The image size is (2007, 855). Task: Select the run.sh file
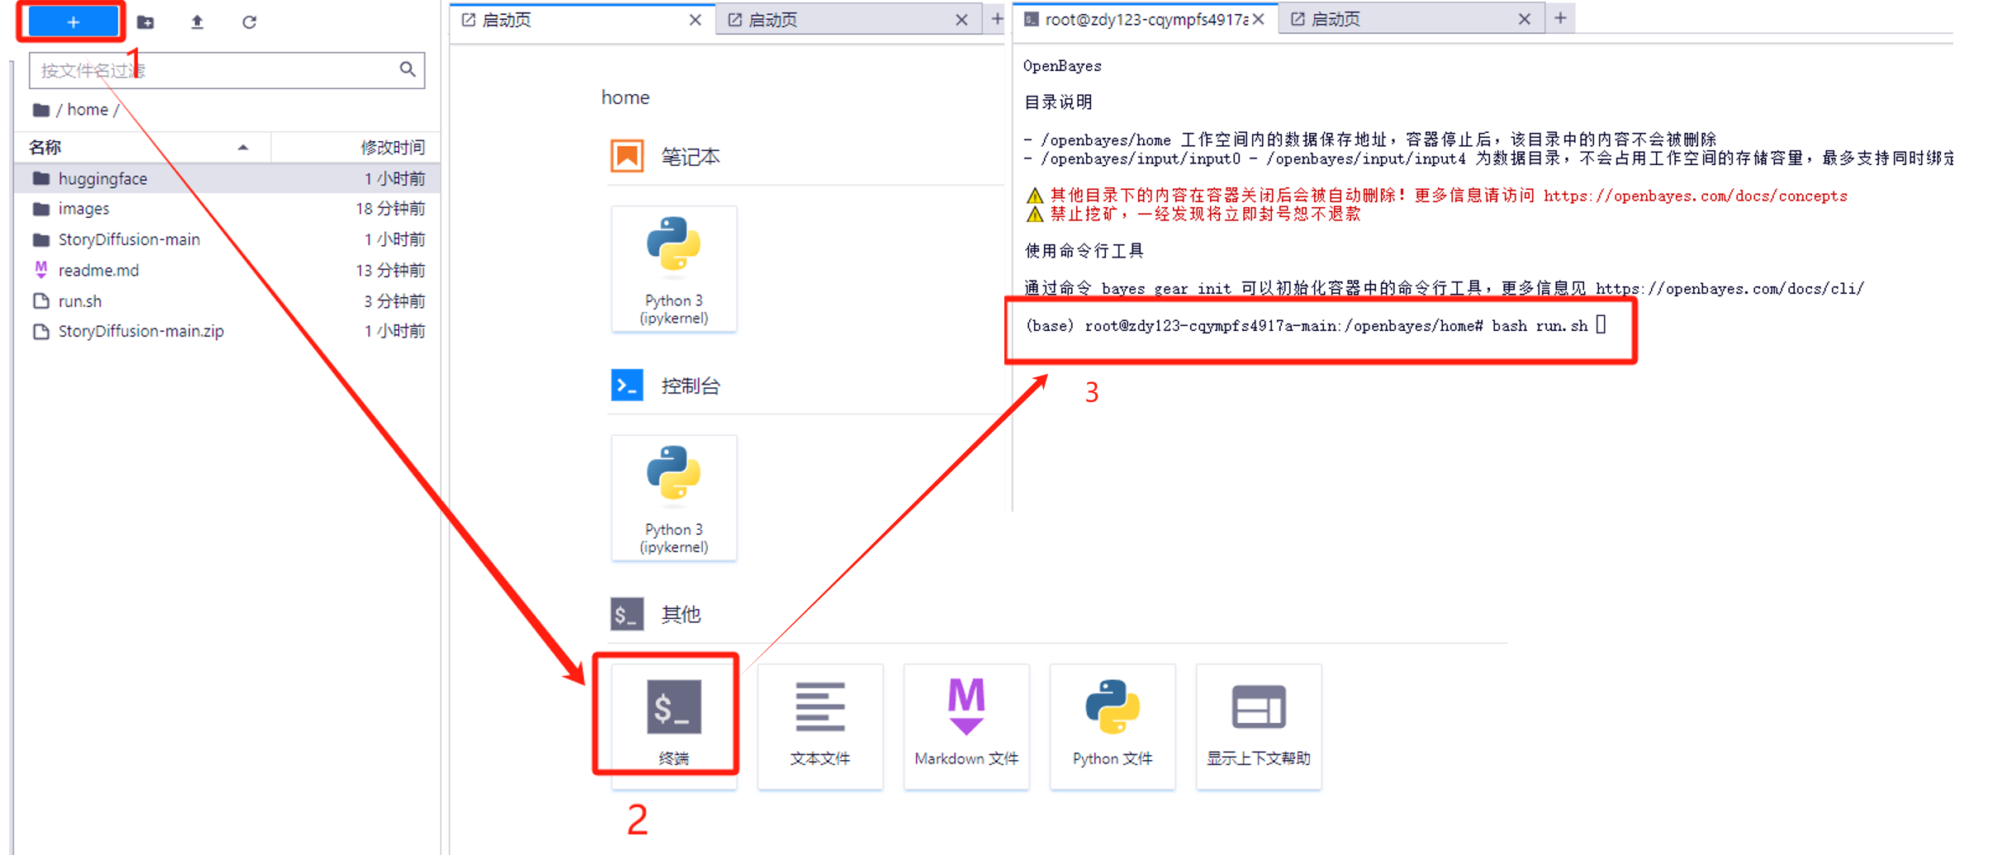click(x=80, y=301)
